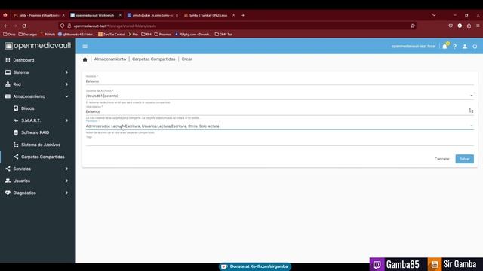Focus the relative path field
The image size is (483, 271).
[276, 111]
